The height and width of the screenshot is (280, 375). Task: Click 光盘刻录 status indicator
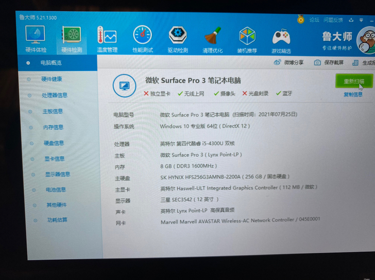pyautogui.click(x=255, y=94)
